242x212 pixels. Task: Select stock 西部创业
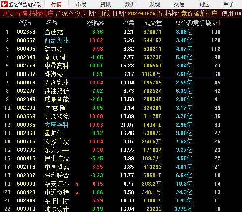click(56, 40)
